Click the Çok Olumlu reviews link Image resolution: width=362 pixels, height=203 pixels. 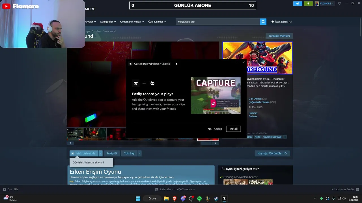tap(255, 99)
